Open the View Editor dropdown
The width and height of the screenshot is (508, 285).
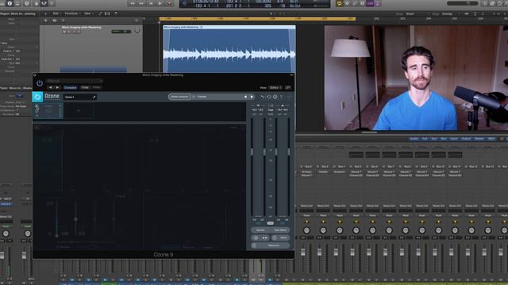[x=275, y=88]
